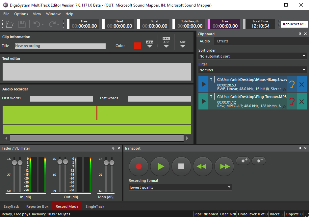Open the Sort order dropdown
Viewport: 309px width, 217px height.
tap(252, 56)
